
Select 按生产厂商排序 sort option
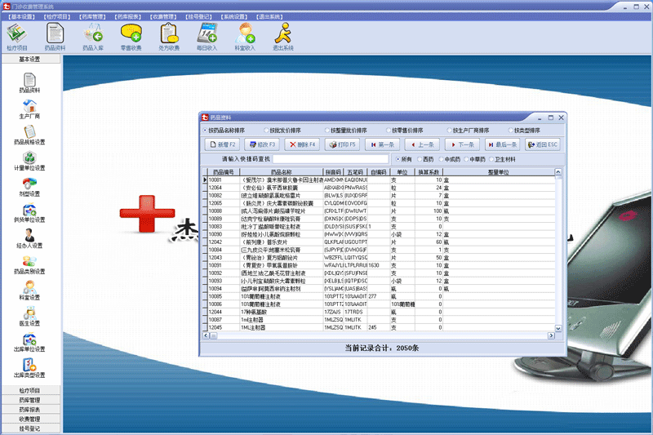[x=468, y=131]
